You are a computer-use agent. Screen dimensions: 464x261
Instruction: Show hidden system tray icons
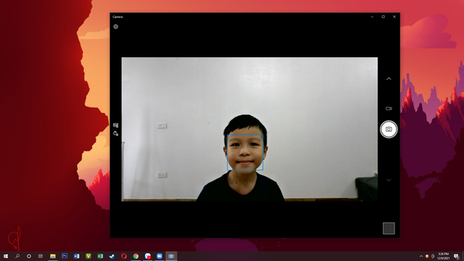tap(420, 256)
